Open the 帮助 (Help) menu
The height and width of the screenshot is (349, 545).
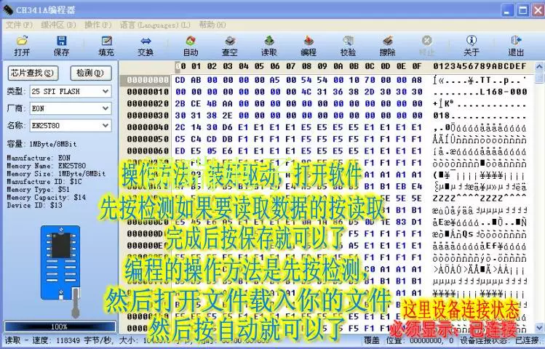pyautogui.click(x=212, y=25)
